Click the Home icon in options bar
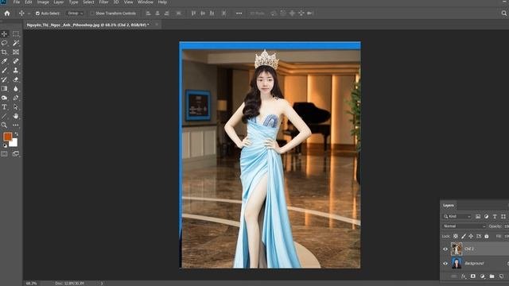Screen dimensions: 509x286 point(7,14)
